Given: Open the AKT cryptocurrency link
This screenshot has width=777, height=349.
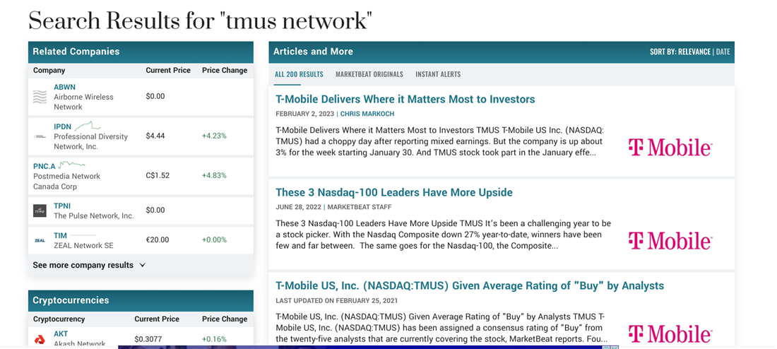Looking at the screenshot, I should tap(61, 333).
